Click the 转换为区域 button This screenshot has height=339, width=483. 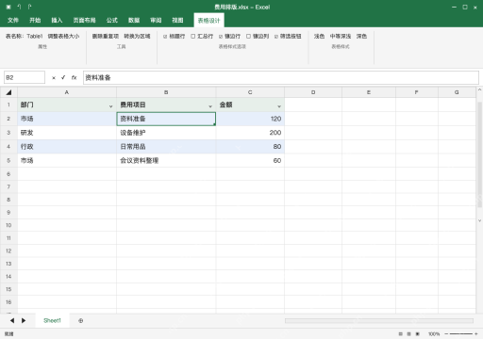tap(137, 36)
